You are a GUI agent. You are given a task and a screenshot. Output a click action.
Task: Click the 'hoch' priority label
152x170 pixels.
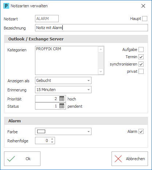coord(72,99)
